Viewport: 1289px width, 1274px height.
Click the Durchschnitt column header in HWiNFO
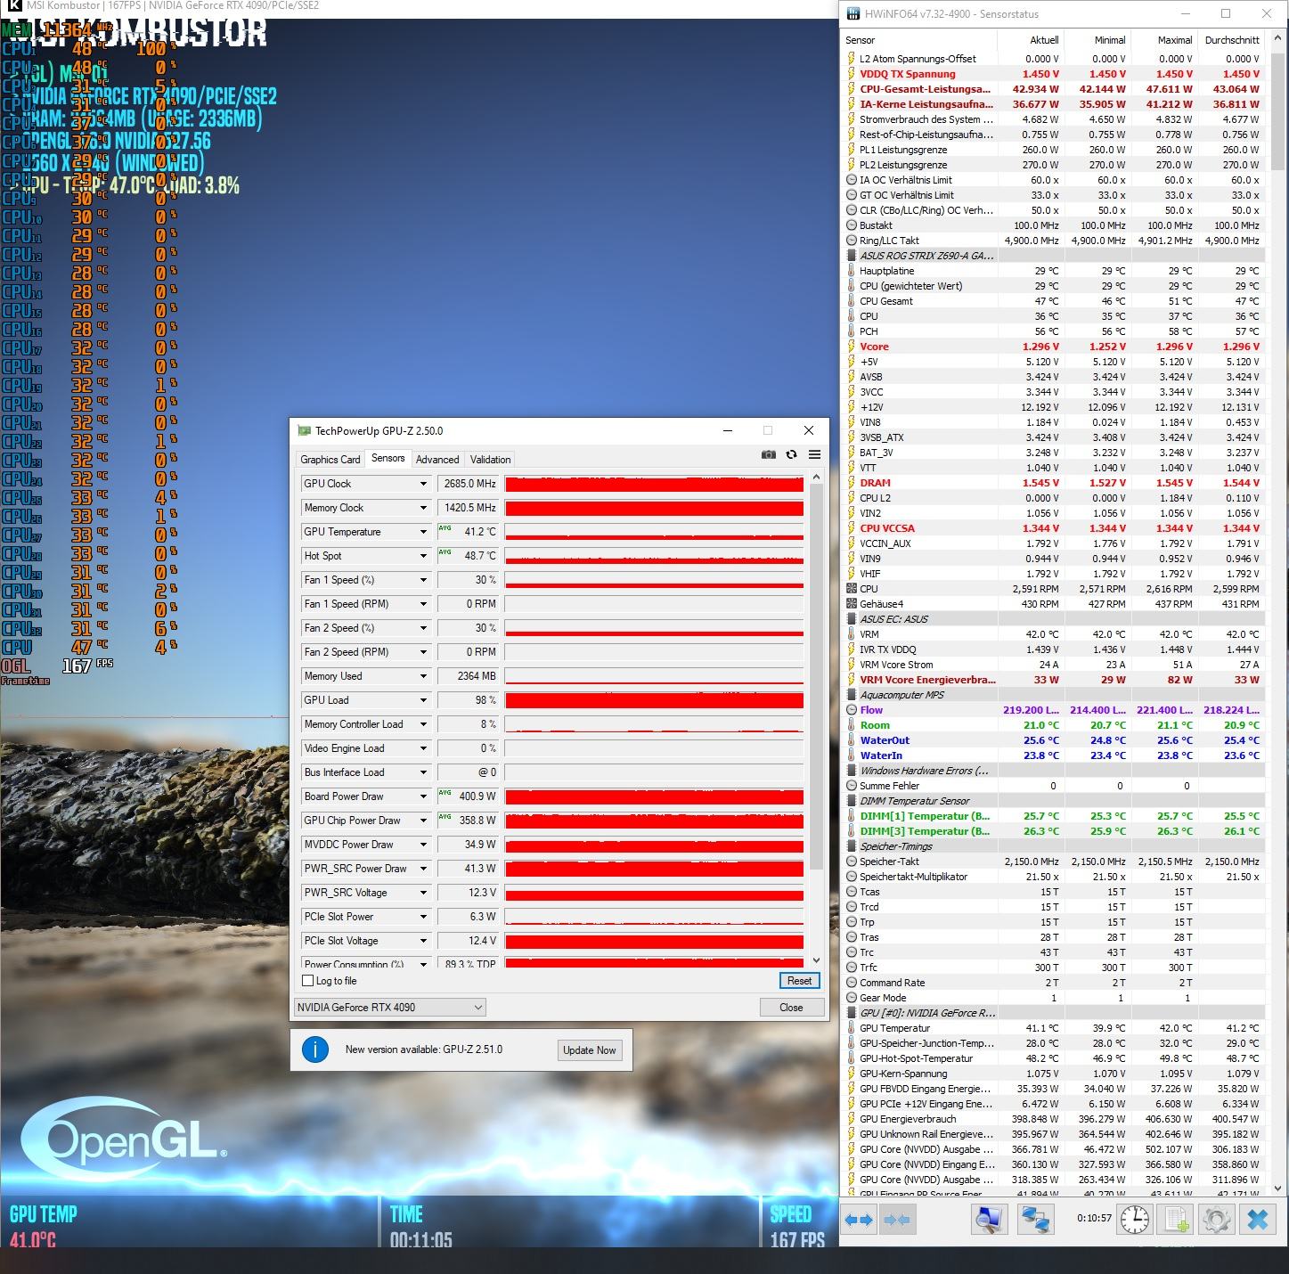(x=1231, y=40)
